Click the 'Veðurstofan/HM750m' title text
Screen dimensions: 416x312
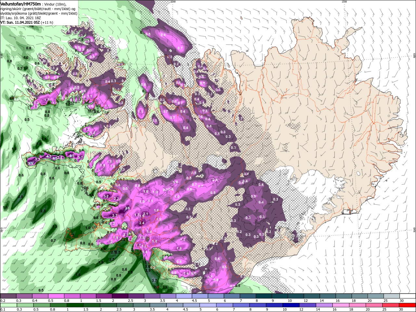pyautogui.click(x=20, y=4)
